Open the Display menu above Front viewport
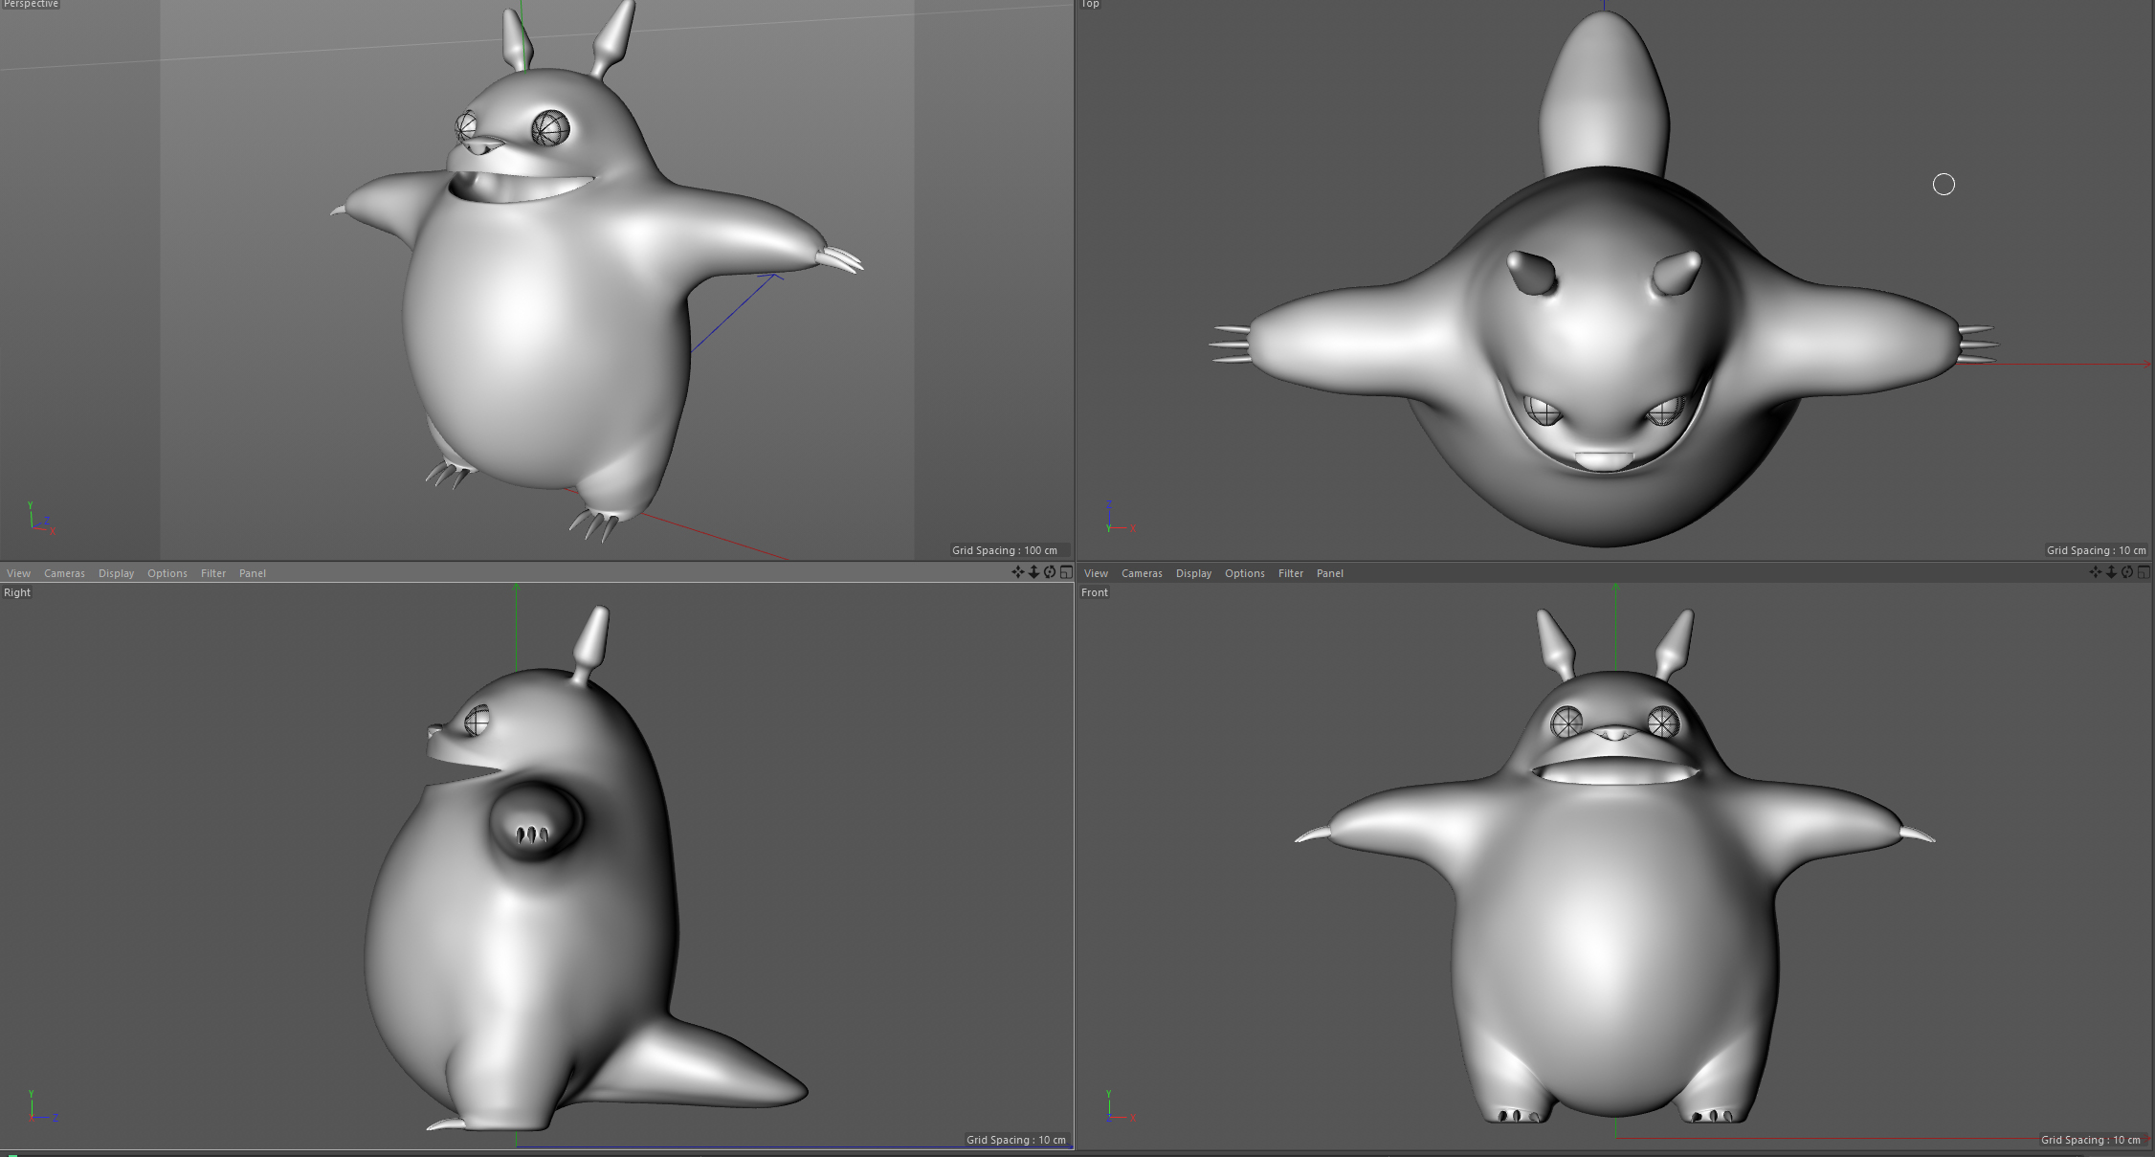 [1193, 573]
